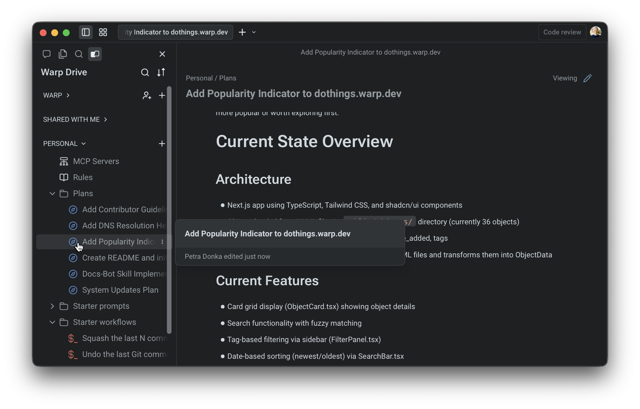Open the conversations chat bubble icon
The width and height of the screenshot is (640, 409).
tap(46, 54)
